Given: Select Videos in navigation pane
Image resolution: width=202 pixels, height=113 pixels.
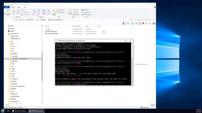Looking at the screenshot, I should click(12, 31).
